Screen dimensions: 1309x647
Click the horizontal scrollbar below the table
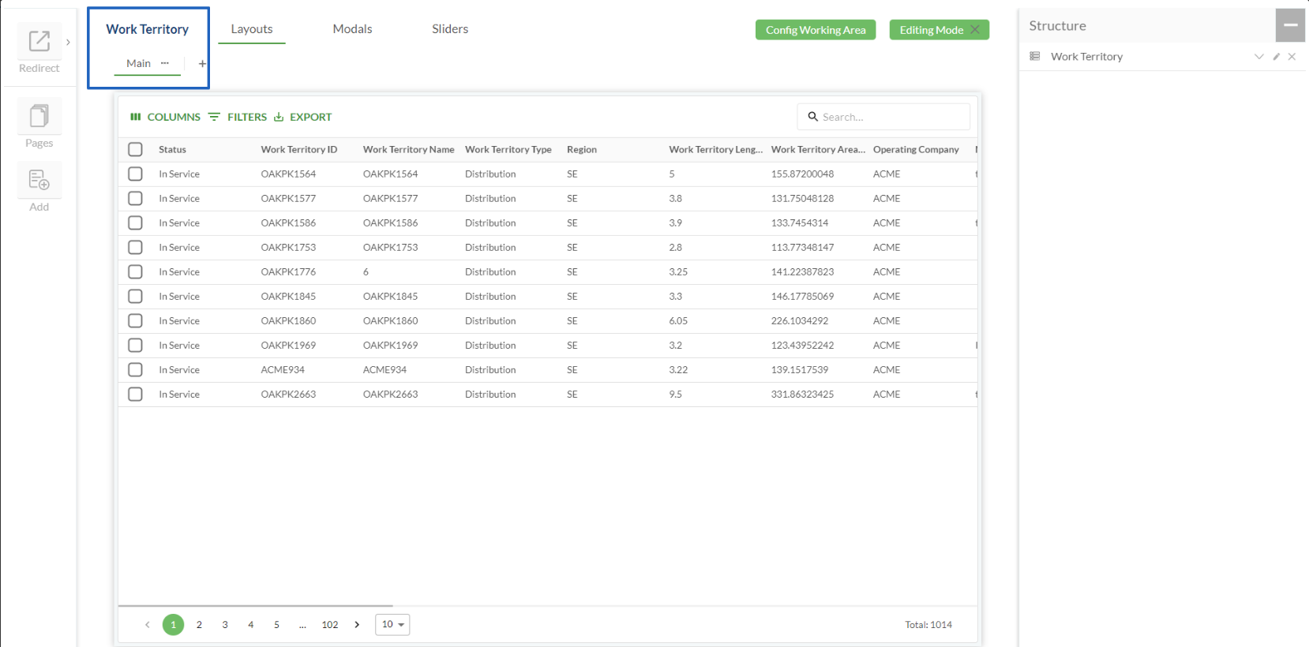coord(255,606)
